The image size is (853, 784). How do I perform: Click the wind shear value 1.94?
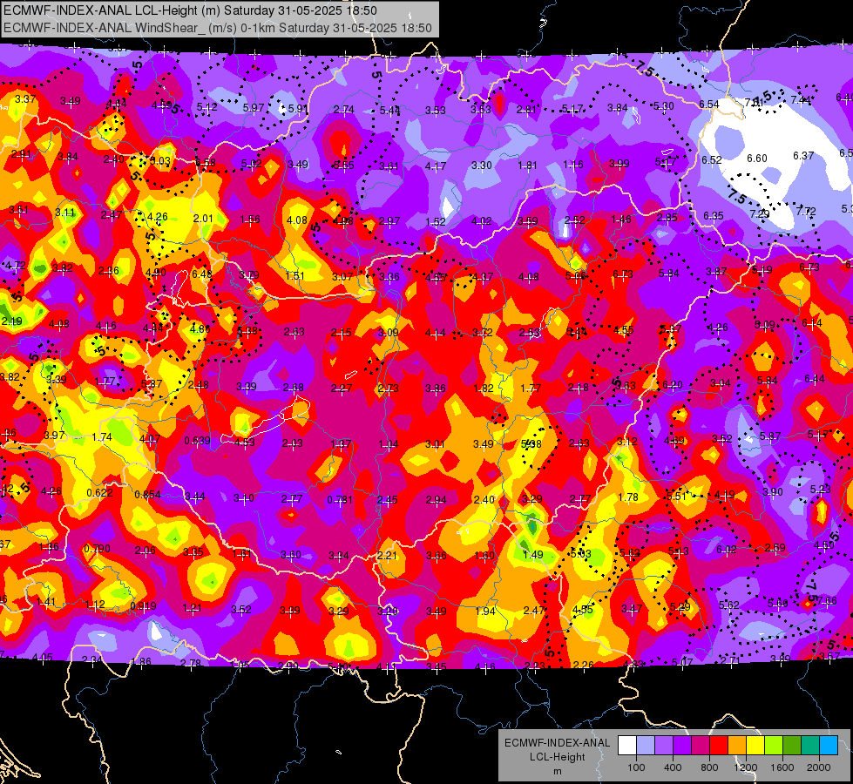click(x=484, y=611)
